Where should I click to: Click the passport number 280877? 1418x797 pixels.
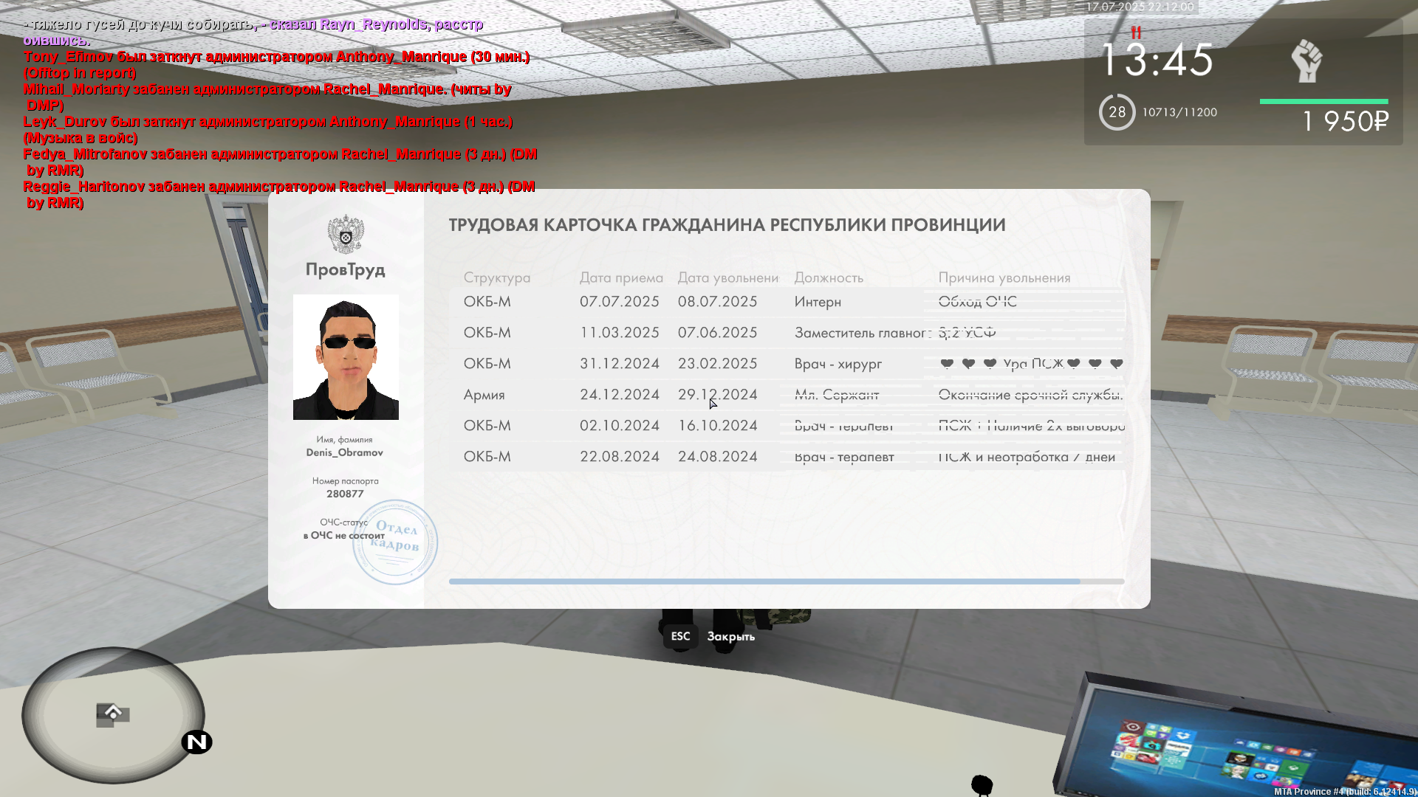345,494
